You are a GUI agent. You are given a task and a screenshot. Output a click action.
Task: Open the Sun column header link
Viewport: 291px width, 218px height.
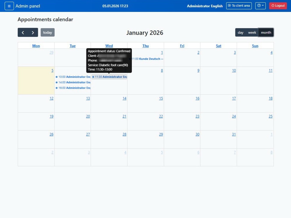pos(255,46)
